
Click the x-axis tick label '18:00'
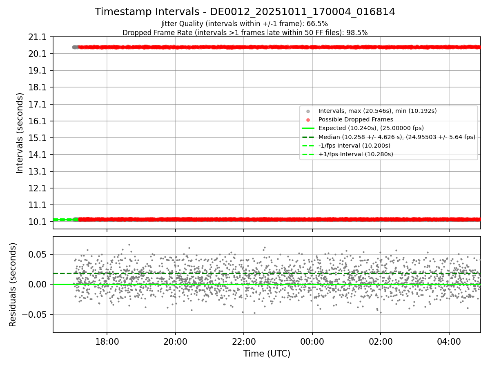[x=107, y=341]
